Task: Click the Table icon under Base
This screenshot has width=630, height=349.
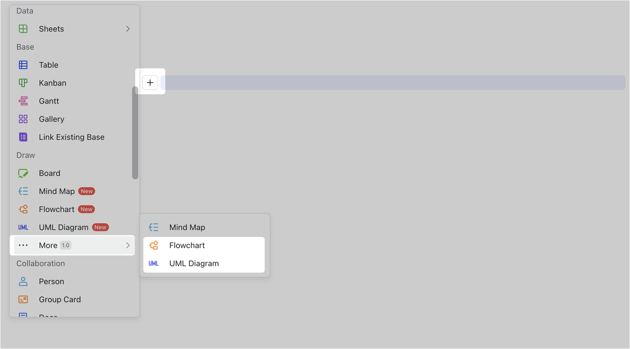Action: tap(23, 64)
